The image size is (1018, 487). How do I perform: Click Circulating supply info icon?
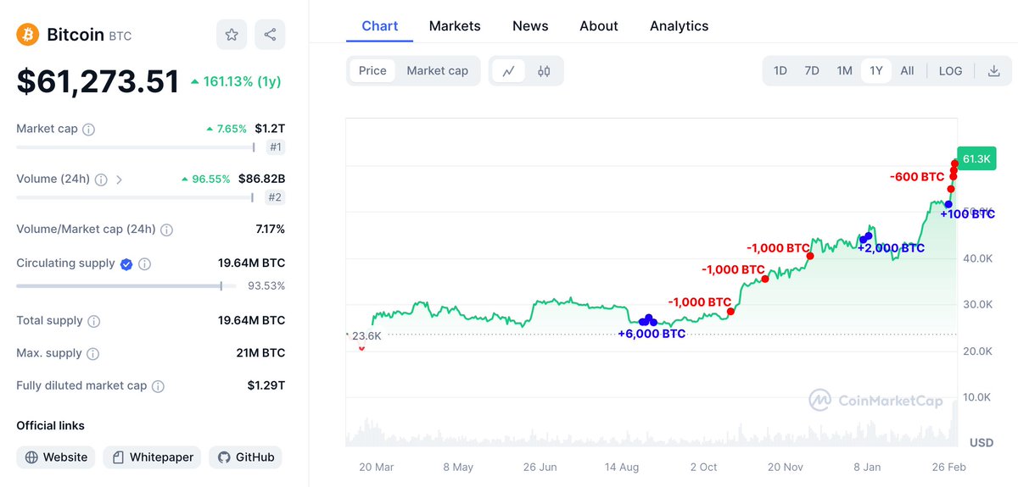[145, 264]
